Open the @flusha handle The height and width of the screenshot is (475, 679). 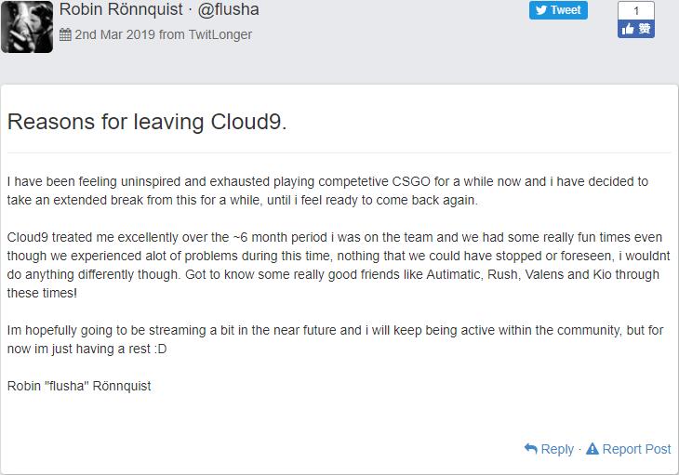coord(229,10)
